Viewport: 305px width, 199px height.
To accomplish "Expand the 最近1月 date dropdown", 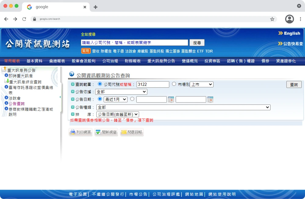I will click(116, 99).
